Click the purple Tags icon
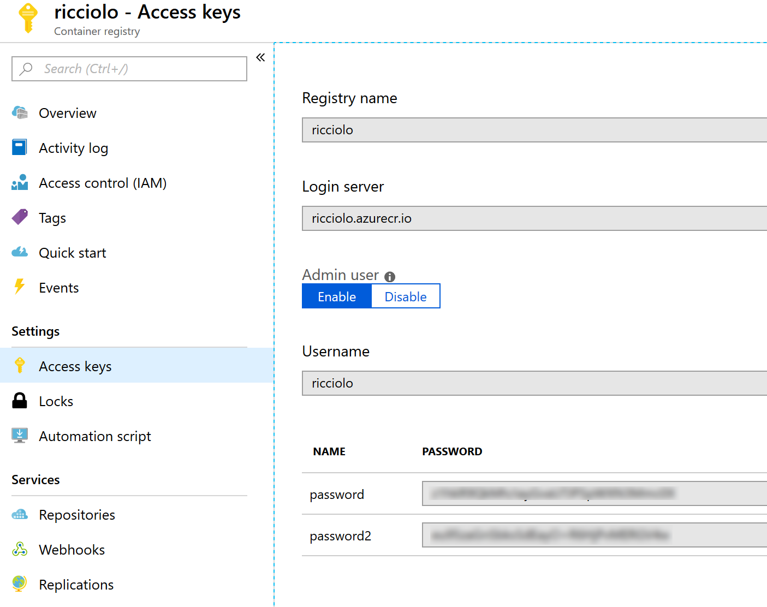The height and width of the screenshot is (607, 767). click(20, 217)
